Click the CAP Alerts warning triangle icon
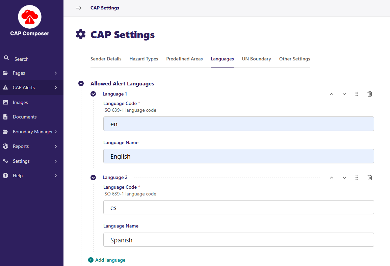This screenshot has height=266, width=390. pos(5,87)
